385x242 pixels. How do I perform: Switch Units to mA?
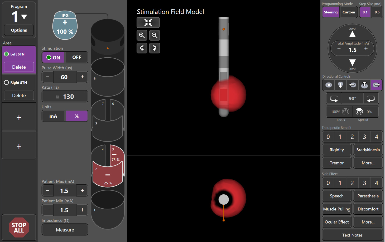[x=53, y=116]
